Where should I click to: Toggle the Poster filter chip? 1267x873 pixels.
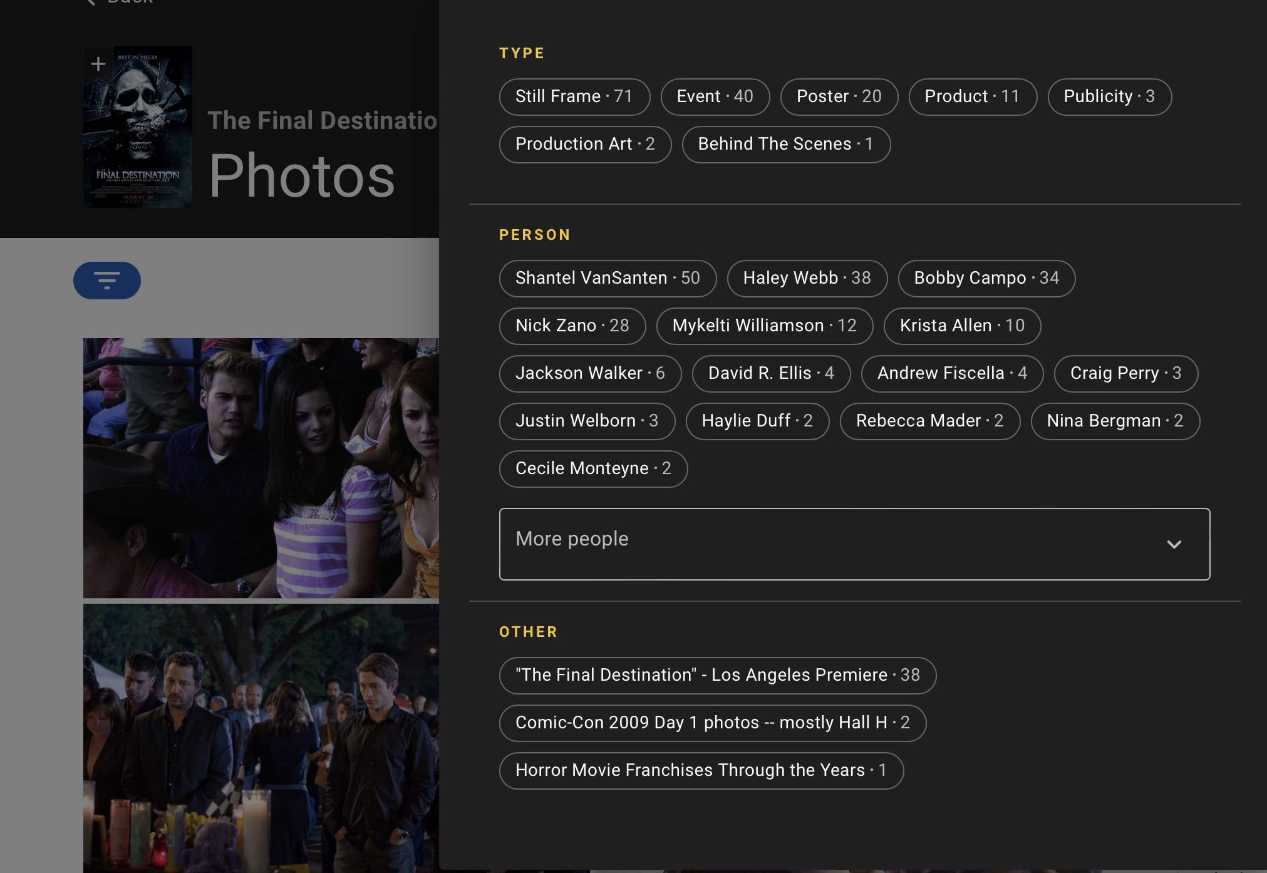pos(839,96)
